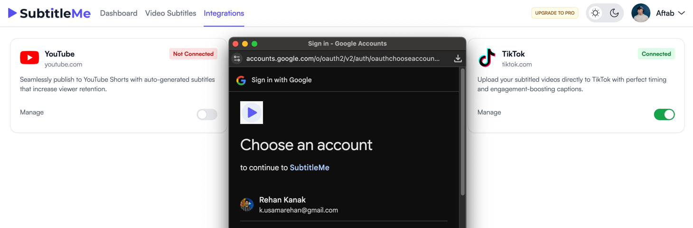Click the popup's vertical scrollbar
693x228 pixels.
(x=463, y=133)
